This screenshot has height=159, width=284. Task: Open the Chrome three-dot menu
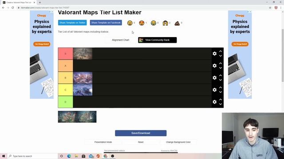[281, 8]
